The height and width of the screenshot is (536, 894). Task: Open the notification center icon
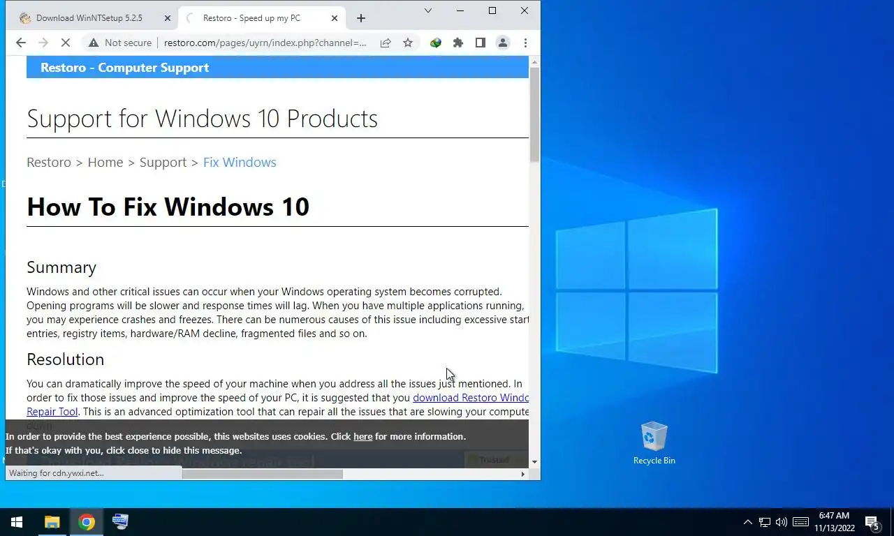[x=872, y=522]
